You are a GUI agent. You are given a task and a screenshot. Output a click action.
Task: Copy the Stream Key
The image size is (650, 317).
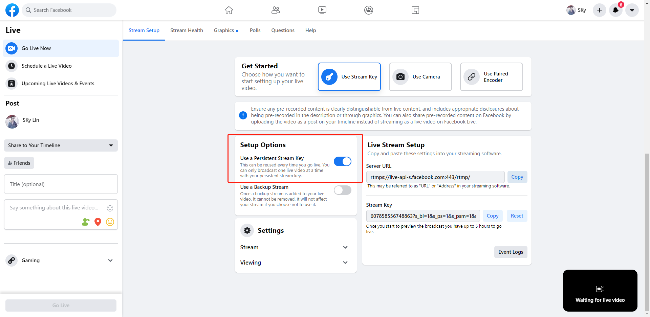click(493, 216)
